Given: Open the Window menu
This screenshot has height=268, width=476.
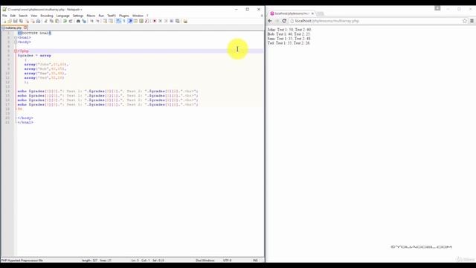Looking at the screenshot, I should tap(138, 16).
